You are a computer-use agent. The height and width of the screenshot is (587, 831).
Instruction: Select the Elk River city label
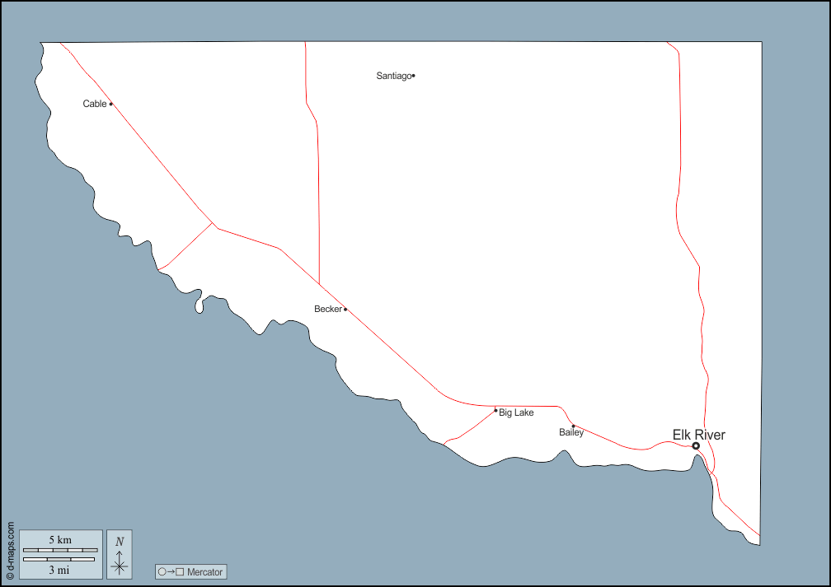pos(698,435)
